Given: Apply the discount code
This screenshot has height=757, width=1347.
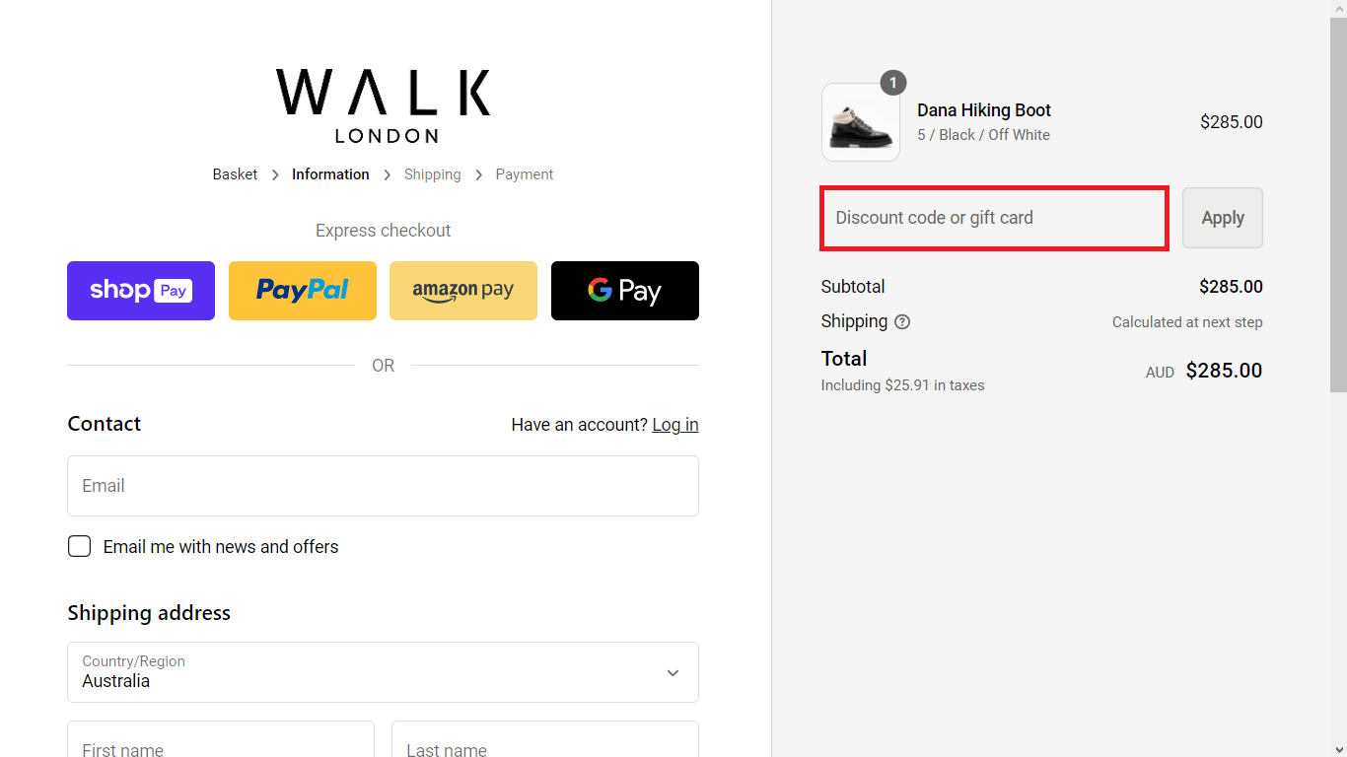Looking at the screenshot, I should tap(1222, 217).
